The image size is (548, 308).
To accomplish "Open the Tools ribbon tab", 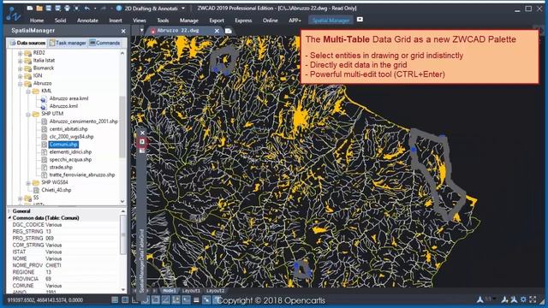I will [x=163, y=21].
